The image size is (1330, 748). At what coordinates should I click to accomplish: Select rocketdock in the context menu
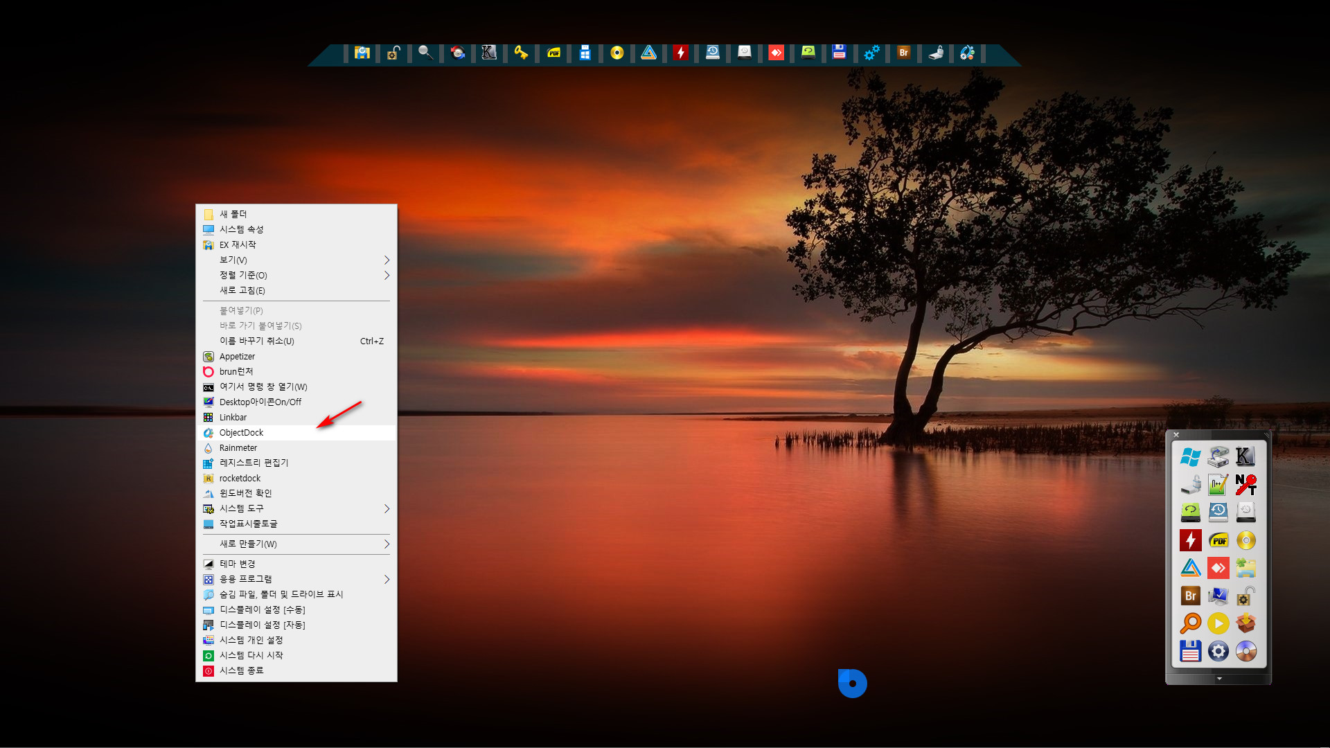(x=296, y=478)
